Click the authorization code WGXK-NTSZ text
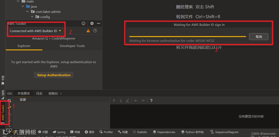279x137 pixels. pos(205,41)
